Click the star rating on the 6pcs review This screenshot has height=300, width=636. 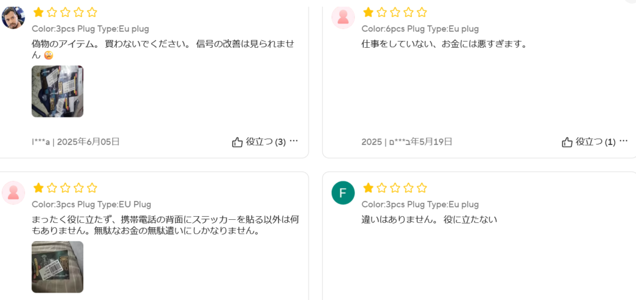click(x=395, y=12)
